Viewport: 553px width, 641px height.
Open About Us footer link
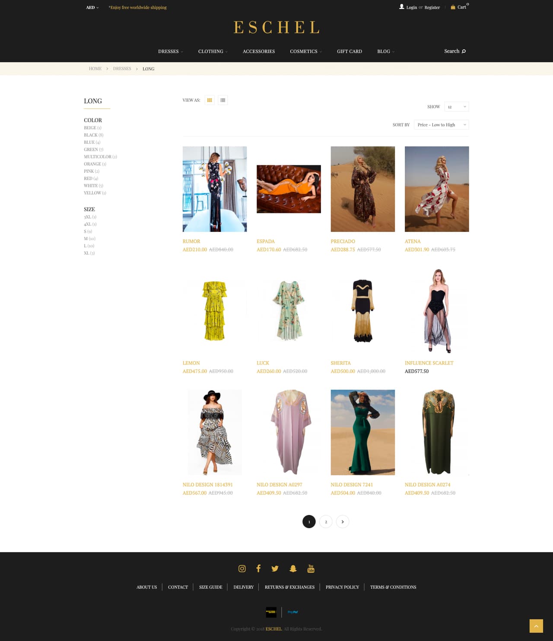147,587
